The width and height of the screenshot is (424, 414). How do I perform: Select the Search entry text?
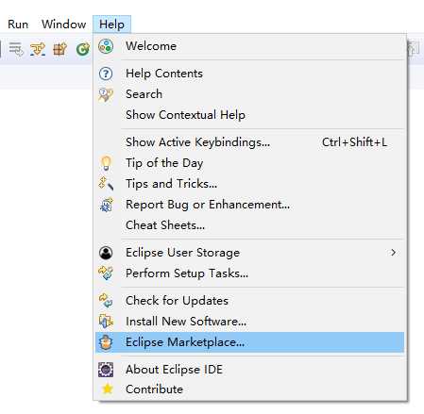pyautogui.click(x=144, y=94)
